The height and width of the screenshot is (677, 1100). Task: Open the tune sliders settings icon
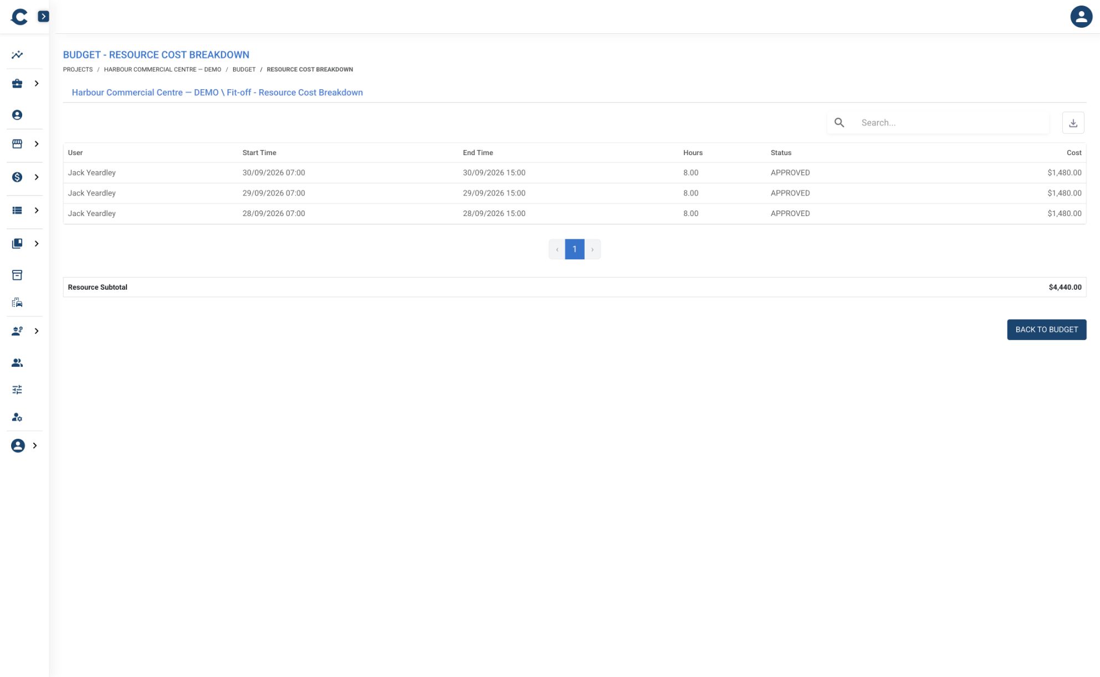point(17,390)
